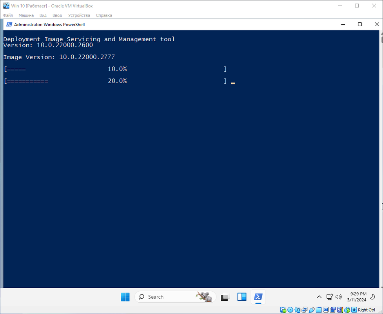Open the Машина menu

click(26, 15)
